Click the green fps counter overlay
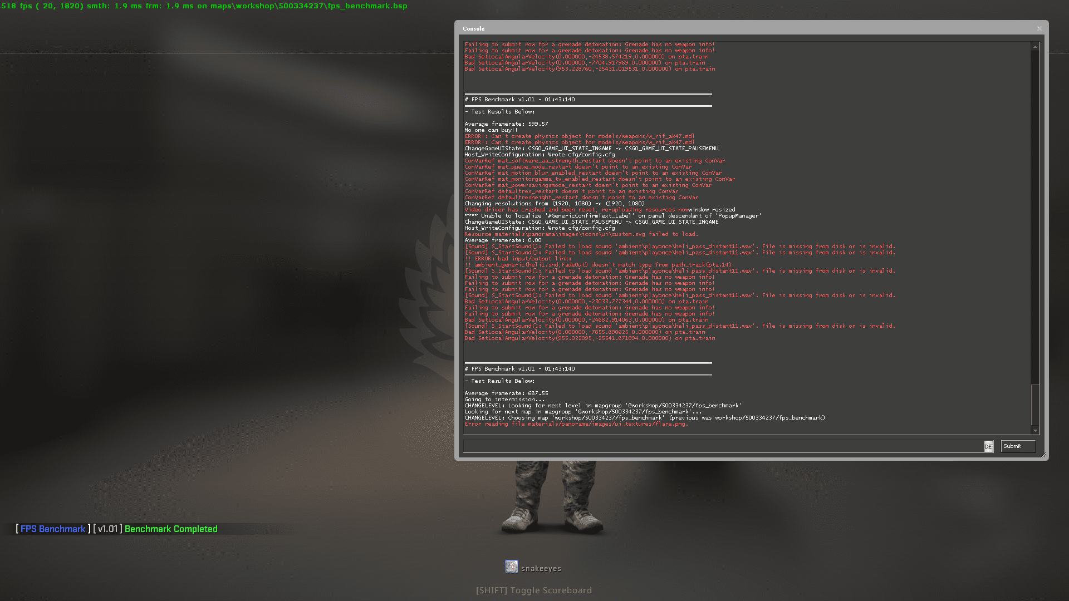 (x=204, y=6)
